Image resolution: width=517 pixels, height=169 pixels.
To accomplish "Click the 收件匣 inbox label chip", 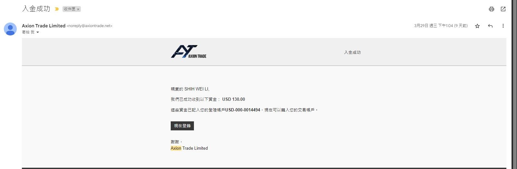I will coord(69,9).
